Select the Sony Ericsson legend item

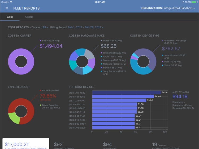(113, 73)
